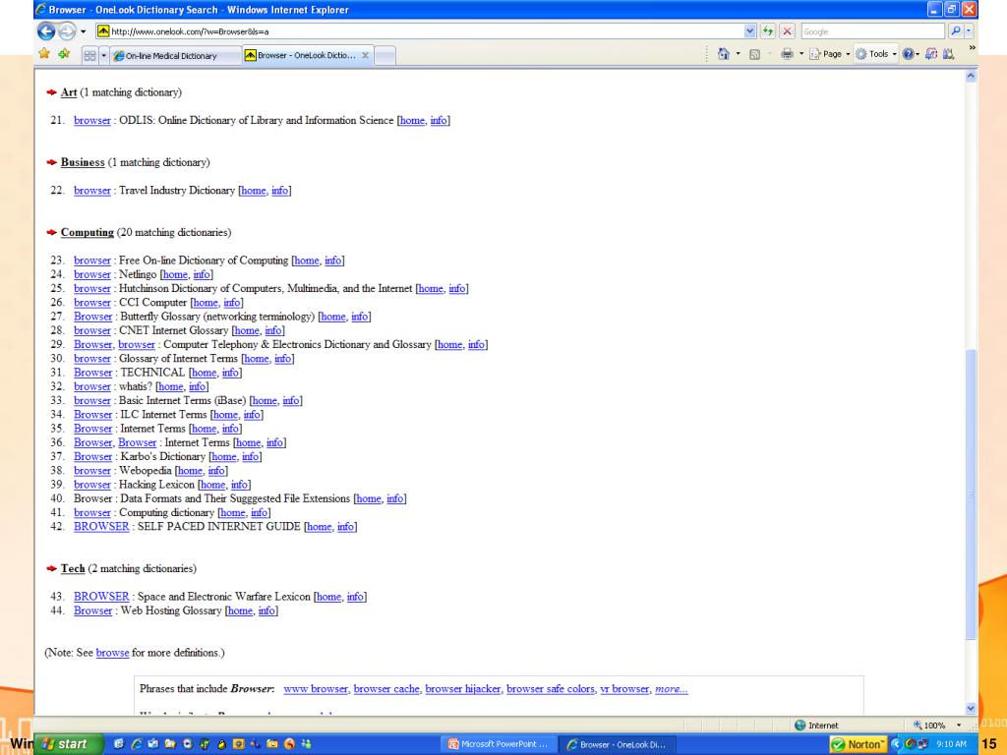Open the Favorites Center star
1007x755 pixels.
click(44, 53)
